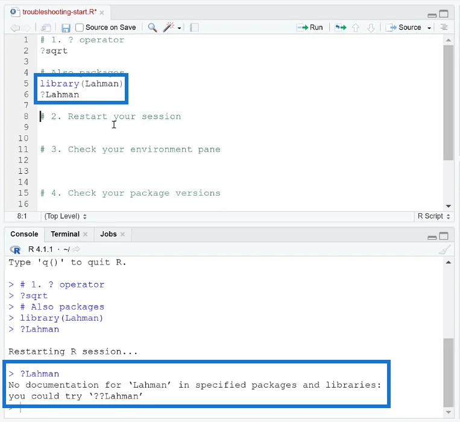Click the R 4.1.1 version label
The width and height of the screenshot is (460, 422).
click(40, 249)
